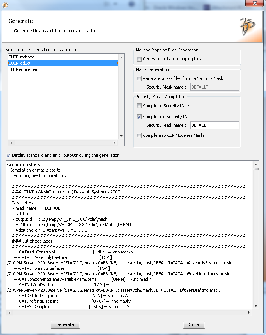Click the CATAsd_Constraint package line
The height and width of the screenshot is (335, 266).
click(x=74, y=252)
